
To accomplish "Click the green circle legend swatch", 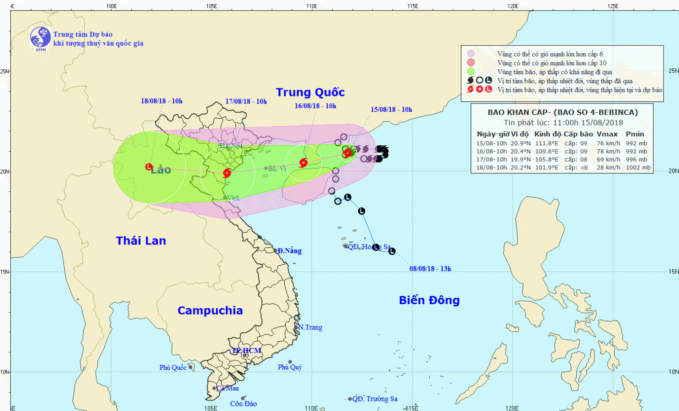I will (471, 71).
